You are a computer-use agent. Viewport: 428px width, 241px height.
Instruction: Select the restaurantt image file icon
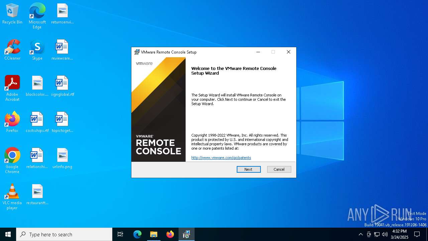point(37,195)
